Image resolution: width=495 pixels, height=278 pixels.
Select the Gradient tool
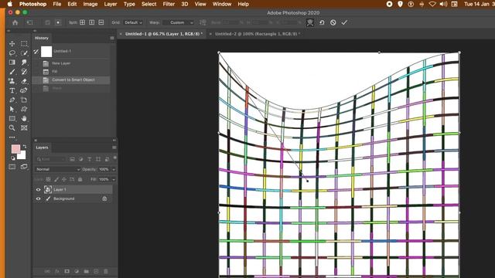[12, 63]
